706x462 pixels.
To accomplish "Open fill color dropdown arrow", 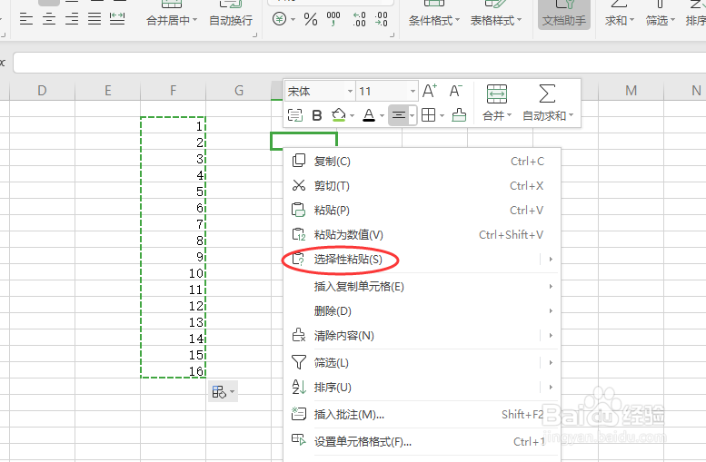I will pyautogui.click(x=353, y=116).
